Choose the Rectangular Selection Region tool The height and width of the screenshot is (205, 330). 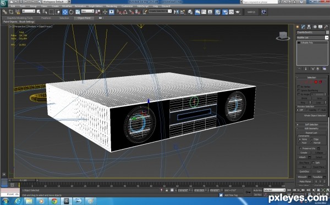click(x=51, y=12)
